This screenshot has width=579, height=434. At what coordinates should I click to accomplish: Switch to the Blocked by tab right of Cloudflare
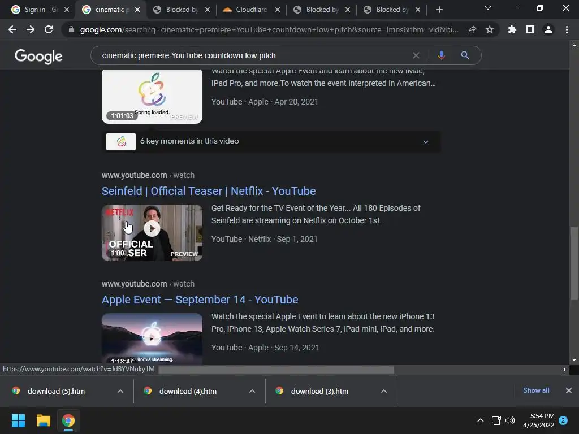[318, 10]
